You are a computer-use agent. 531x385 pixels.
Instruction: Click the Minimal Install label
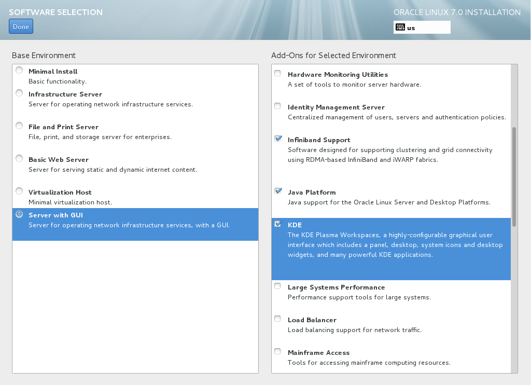click(53, 72)
